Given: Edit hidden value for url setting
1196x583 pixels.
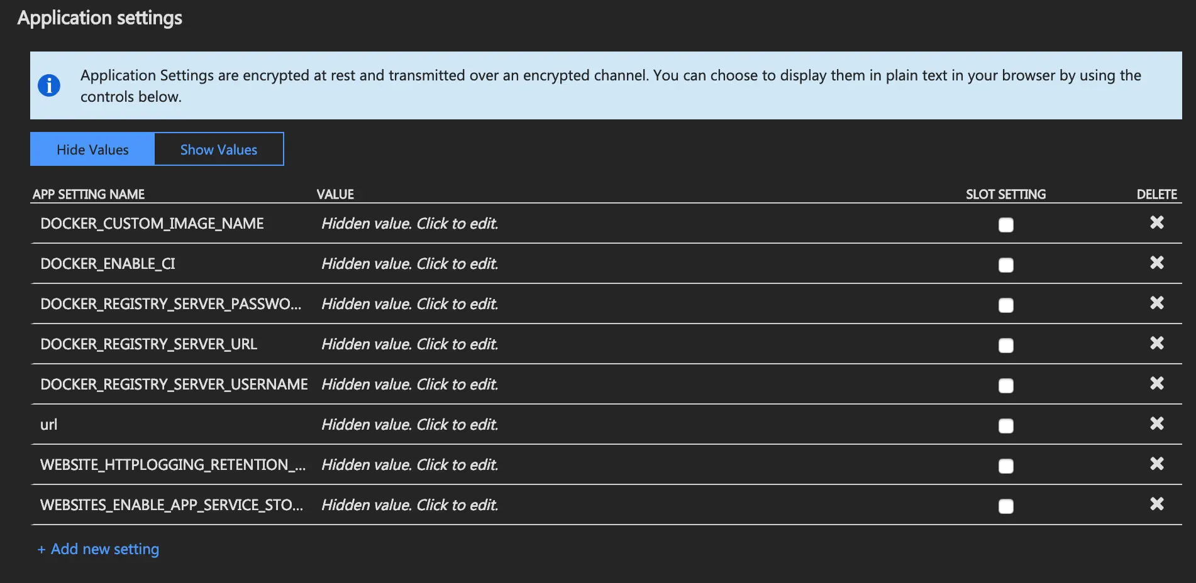Looking at the screenshot, I should click(409, 425).
